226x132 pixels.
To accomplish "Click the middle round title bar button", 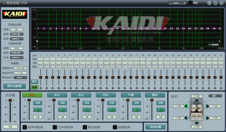I will click(215, 3).
